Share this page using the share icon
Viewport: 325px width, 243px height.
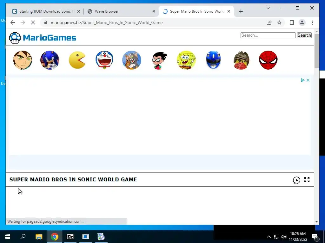tap(269, 22)
